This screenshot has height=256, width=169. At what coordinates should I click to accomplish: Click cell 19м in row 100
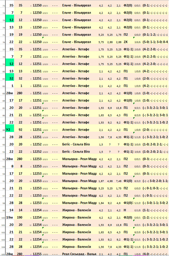9,218
